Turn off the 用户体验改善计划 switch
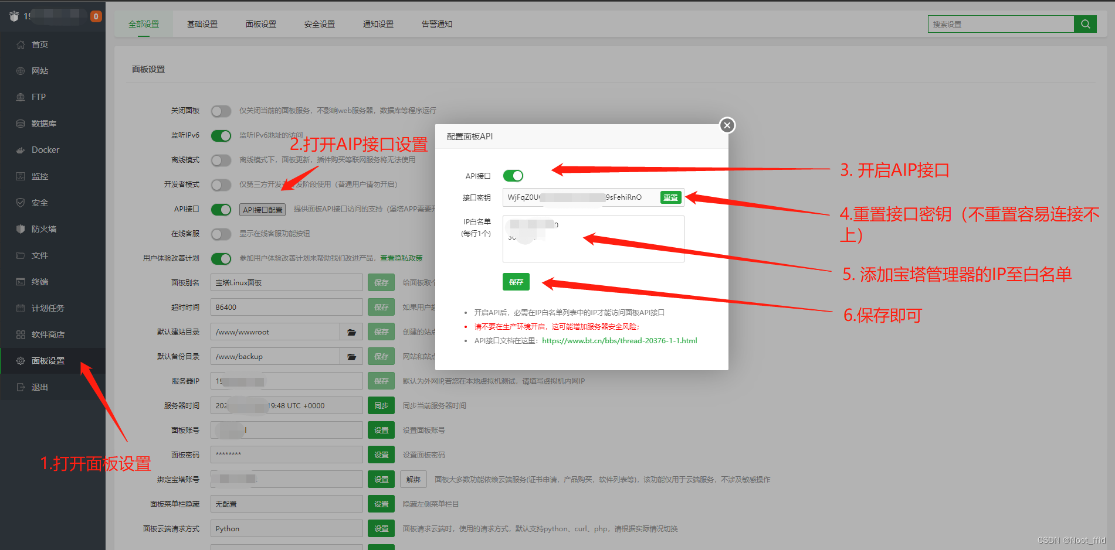1115x550 pixels. 221,259
